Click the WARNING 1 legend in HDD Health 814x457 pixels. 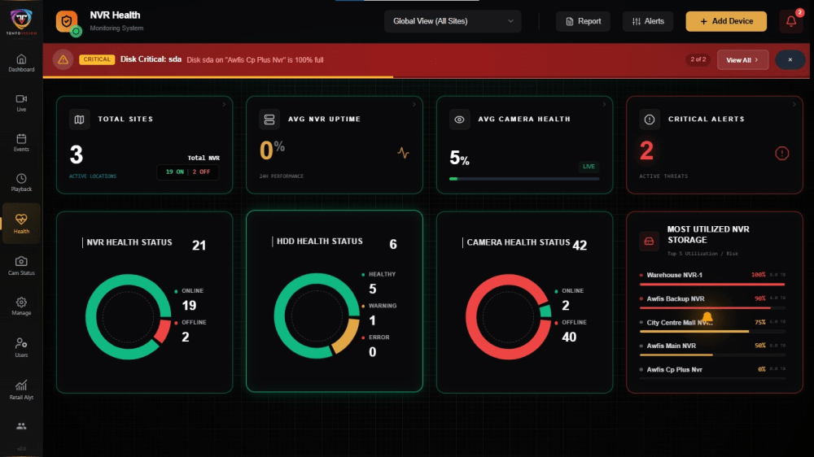click(x=379, y=315)
